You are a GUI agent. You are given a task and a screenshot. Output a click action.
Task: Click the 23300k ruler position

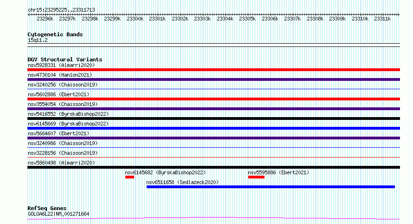click(135, 19)
